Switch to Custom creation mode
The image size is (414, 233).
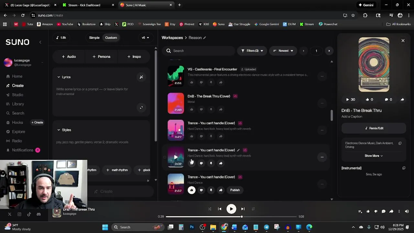click(111, 38)
